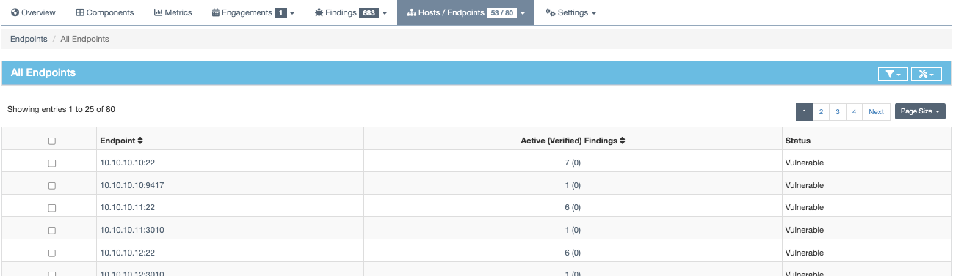The image size is (964, 276).
Task: Click the 683 findings badge
Action: [x=369, y=12]
